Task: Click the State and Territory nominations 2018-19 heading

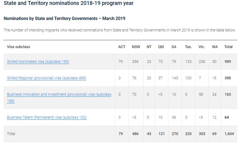Action: coord(69,3)
